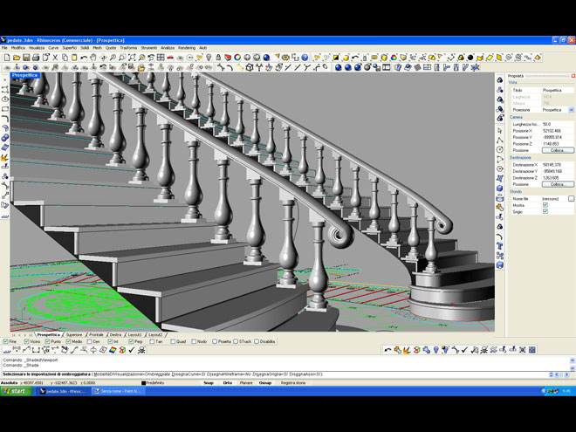
Task: Click the Copy icon in the toolbar
Action: tap(65, 58)
